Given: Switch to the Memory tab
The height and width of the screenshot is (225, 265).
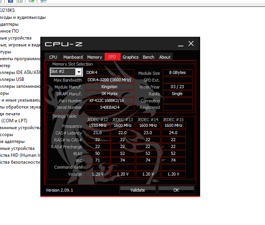Looking at the screenshot, I should 94,57.
